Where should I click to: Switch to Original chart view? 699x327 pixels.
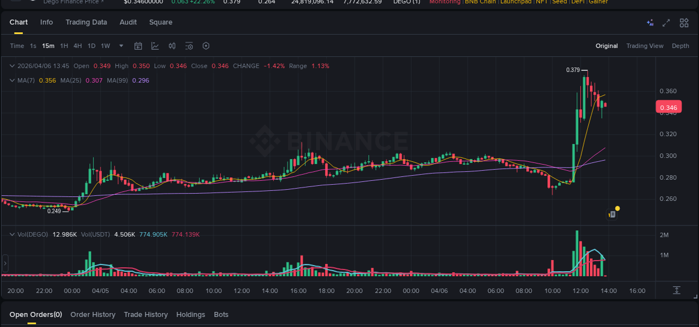point(607,46)
